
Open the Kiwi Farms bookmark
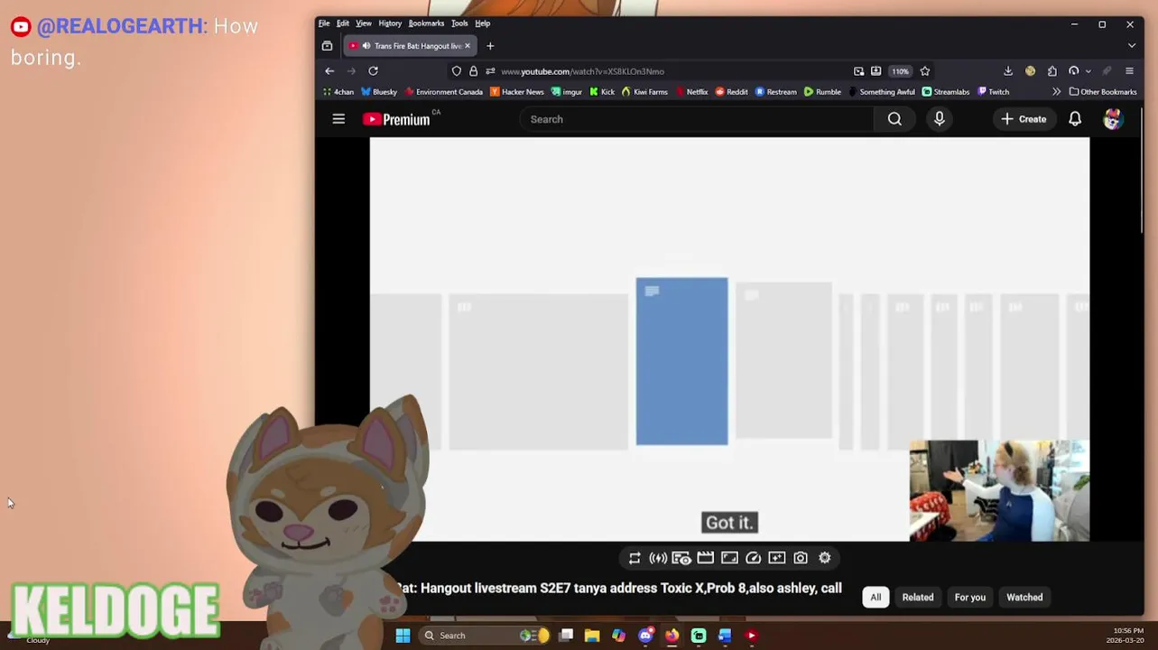pos(644,92)
